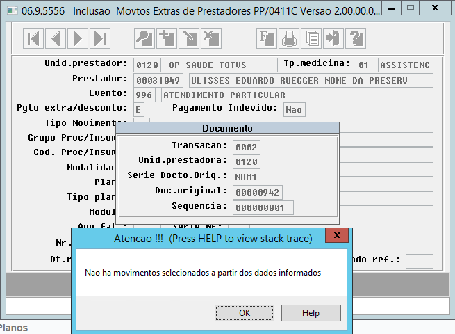Screen dimensions: 455x334
Task: Click the ATENDIMENTO PARTICULAR description field
Action: (x=297, y=95)
